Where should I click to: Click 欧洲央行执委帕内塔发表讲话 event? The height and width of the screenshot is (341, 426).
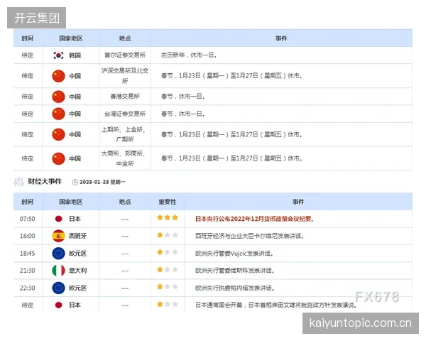235,288
